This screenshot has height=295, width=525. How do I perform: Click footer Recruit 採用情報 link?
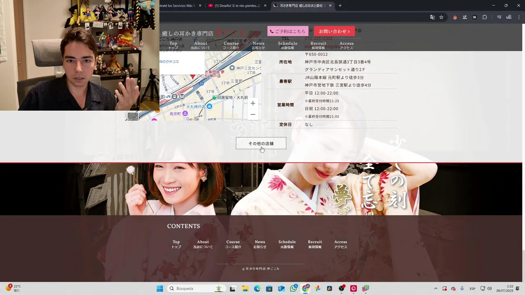(315, 244)
